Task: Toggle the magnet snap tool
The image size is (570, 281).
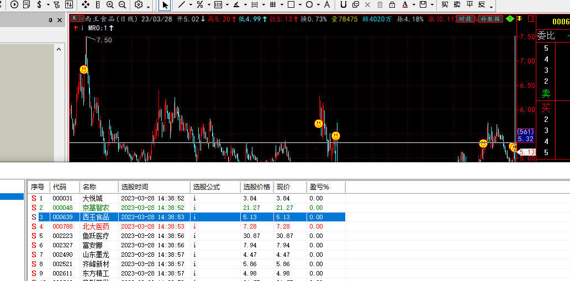Action: click(x=344, y=5)
